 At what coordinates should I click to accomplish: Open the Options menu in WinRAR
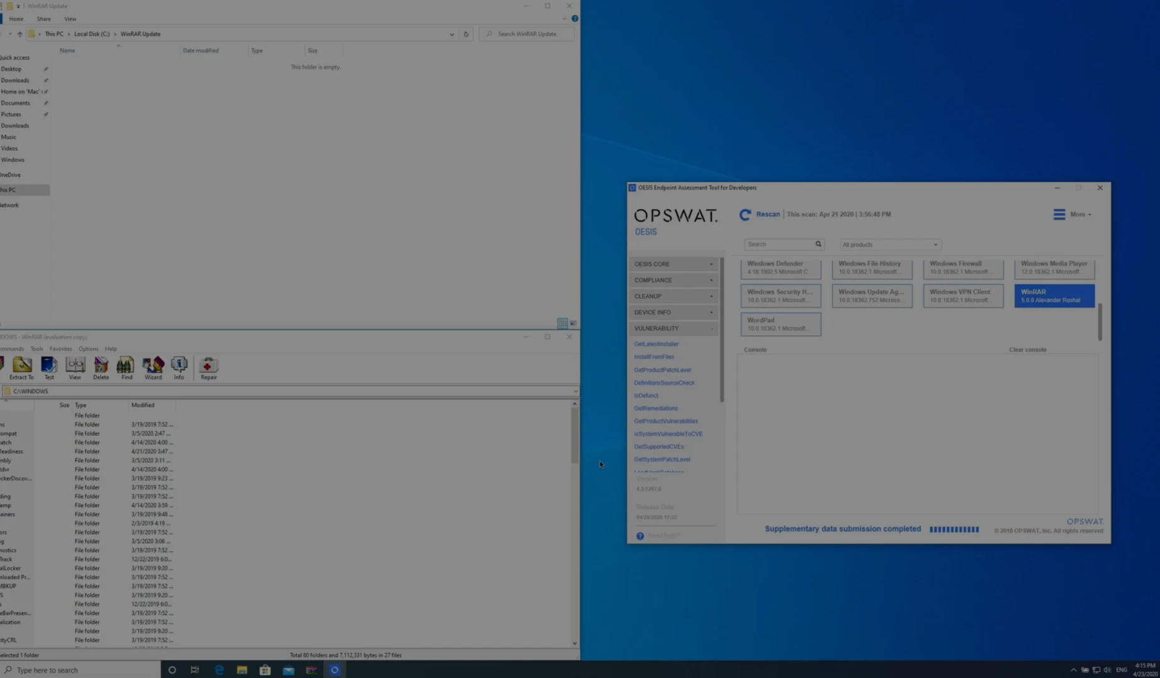89,349
